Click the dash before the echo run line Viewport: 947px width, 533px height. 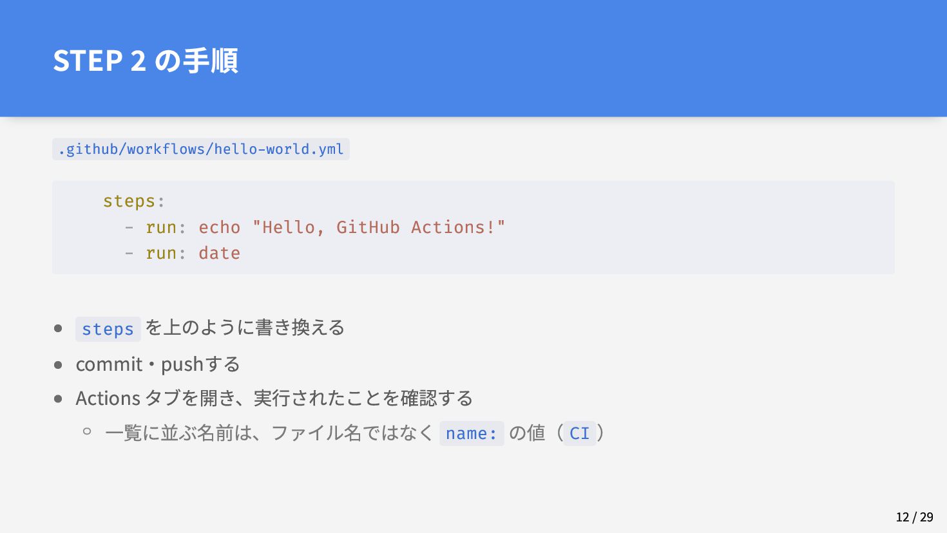coord(129,227)
